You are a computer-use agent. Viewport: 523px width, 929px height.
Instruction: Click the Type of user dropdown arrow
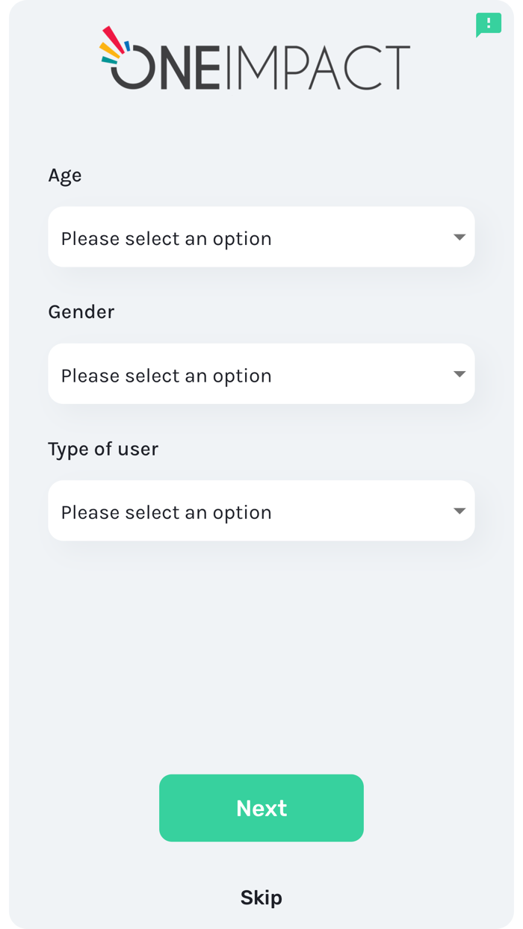pyautogui.click(x=459, y=512)
